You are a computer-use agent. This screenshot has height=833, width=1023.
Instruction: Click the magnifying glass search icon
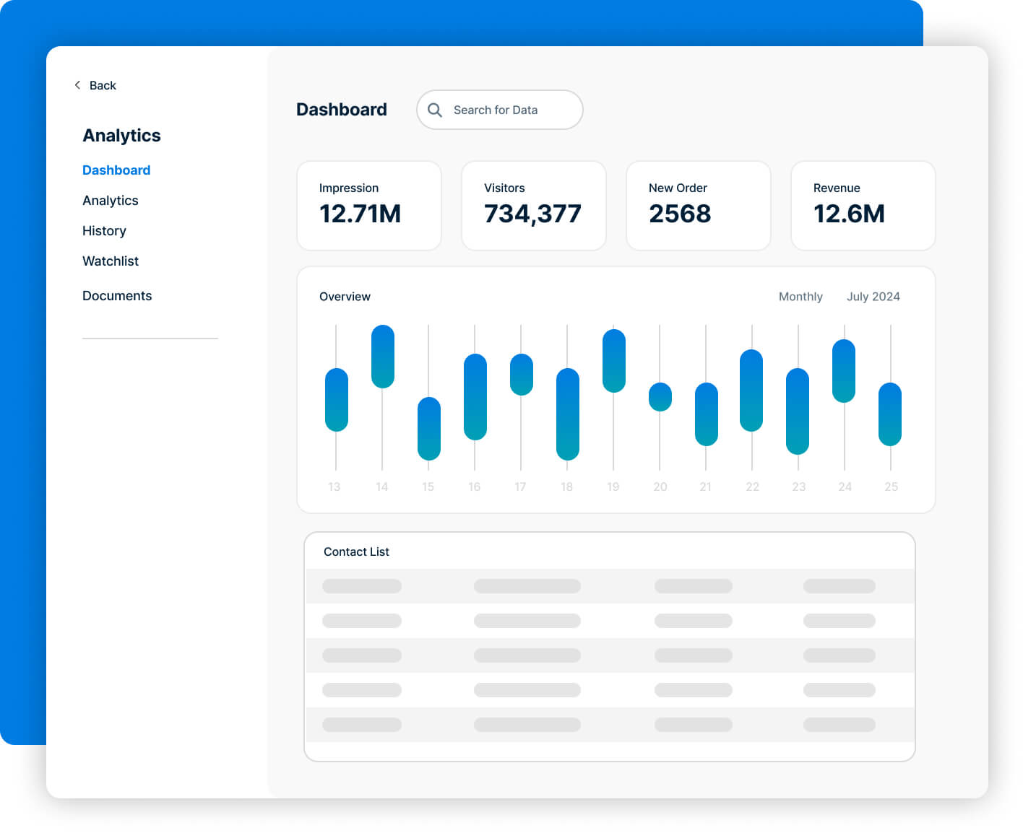pyautogui.click(x=435, y=110)
